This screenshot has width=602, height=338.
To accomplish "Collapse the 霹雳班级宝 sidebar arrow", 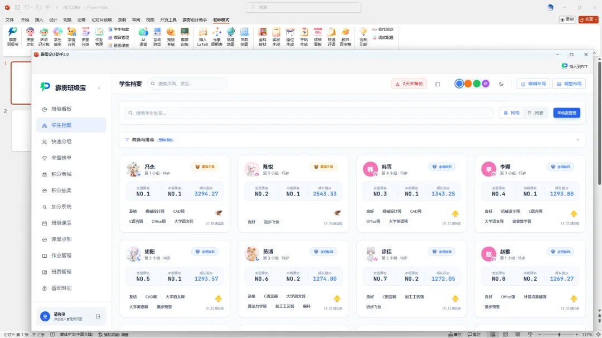I will coord(99,88).
